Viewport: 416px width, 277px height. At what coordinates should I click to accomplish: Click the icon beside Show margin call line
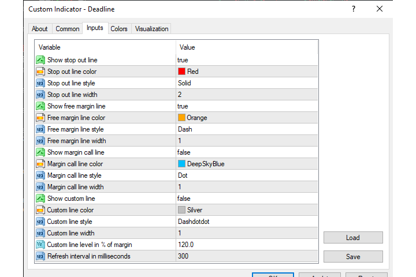click(x=40, y=152)
